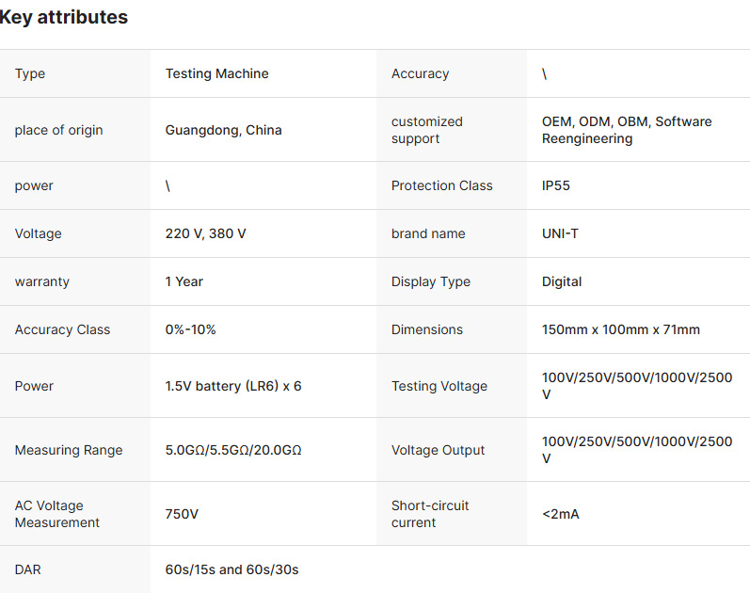Image resolution: width=750 pixels, height=593 pixels.
Task: Click the UNI-T brand name value
Action: pos(560,233)
